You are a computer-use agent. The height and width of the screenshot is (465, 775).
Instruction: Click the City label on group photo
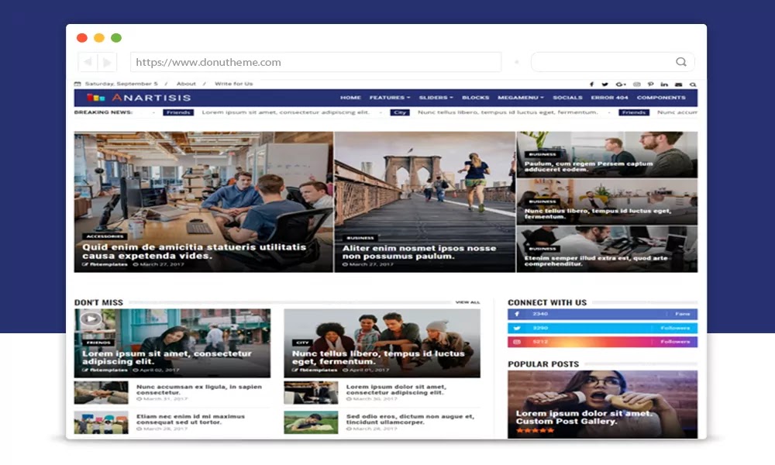pos(302,343)
